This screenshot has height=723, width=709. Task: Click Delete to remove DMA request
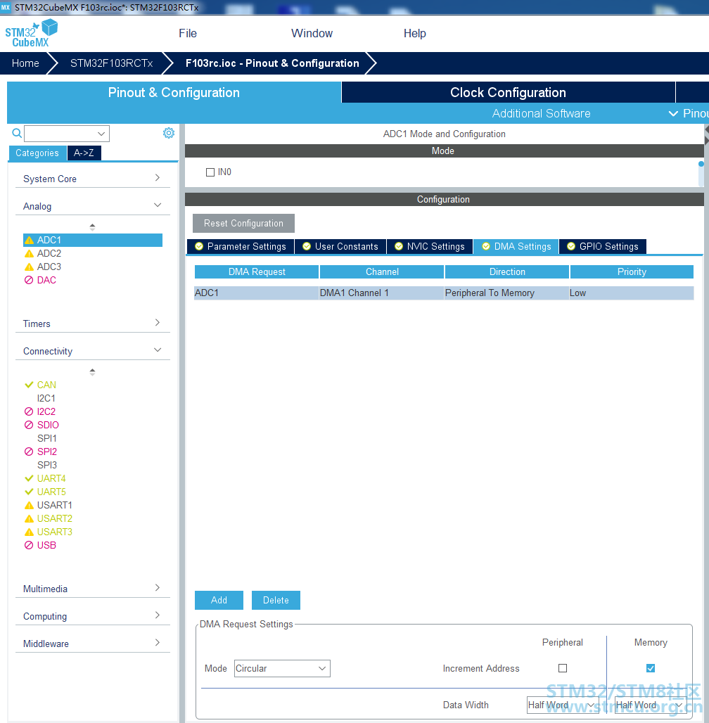(276, 600)
